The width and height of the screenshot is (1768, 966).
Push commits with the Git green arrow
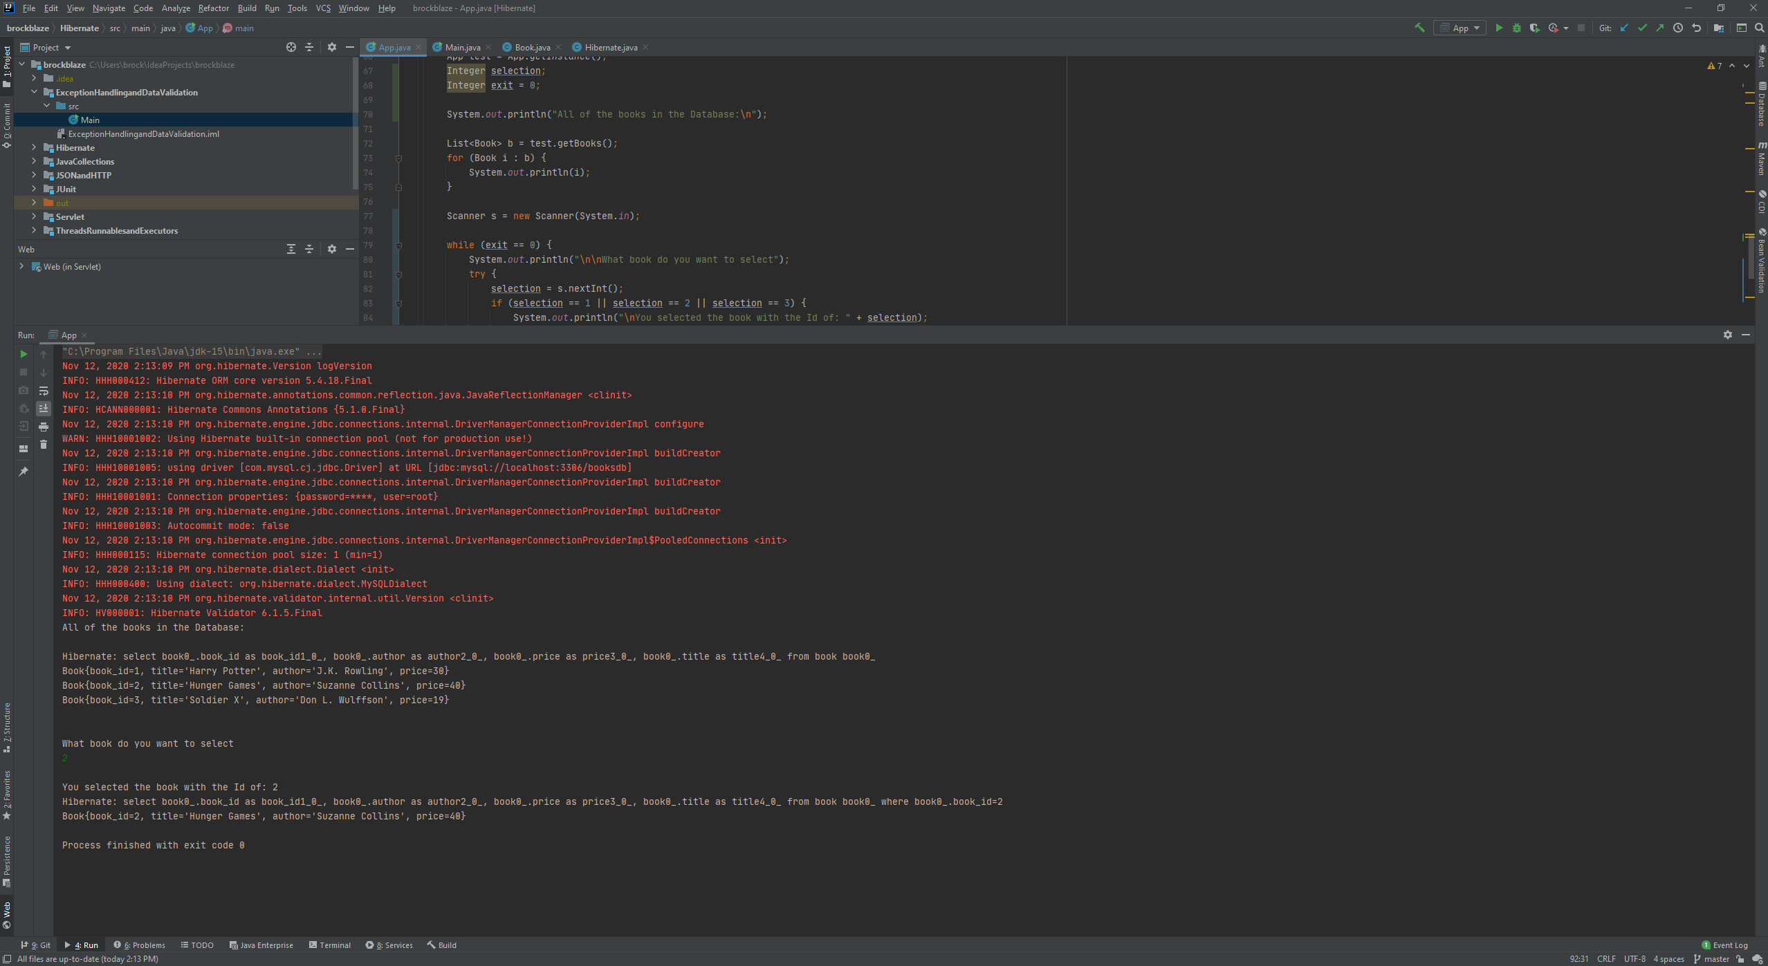click(x=1660, y=28)
